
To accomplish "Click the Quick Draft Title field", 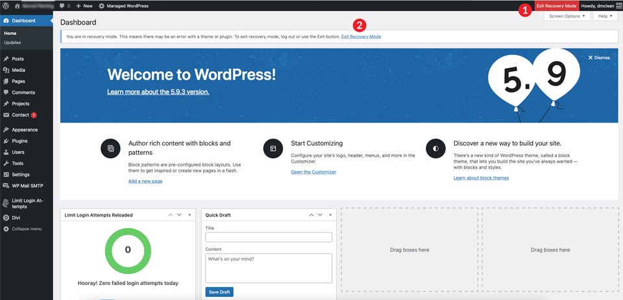I will (x=269, y=237).
